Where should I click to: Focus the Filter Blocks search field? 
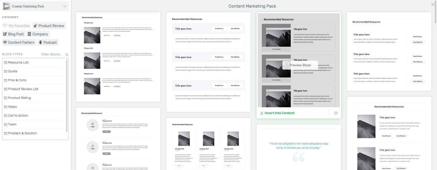[x=52, y=54]
